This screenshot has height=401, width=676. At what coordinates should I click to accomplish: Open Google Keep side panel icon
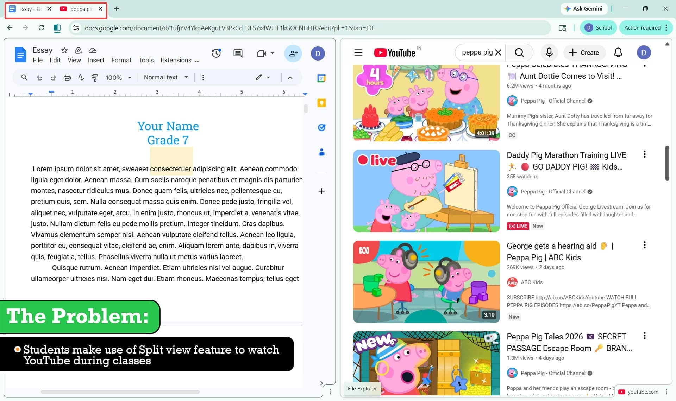click(321, 103)
